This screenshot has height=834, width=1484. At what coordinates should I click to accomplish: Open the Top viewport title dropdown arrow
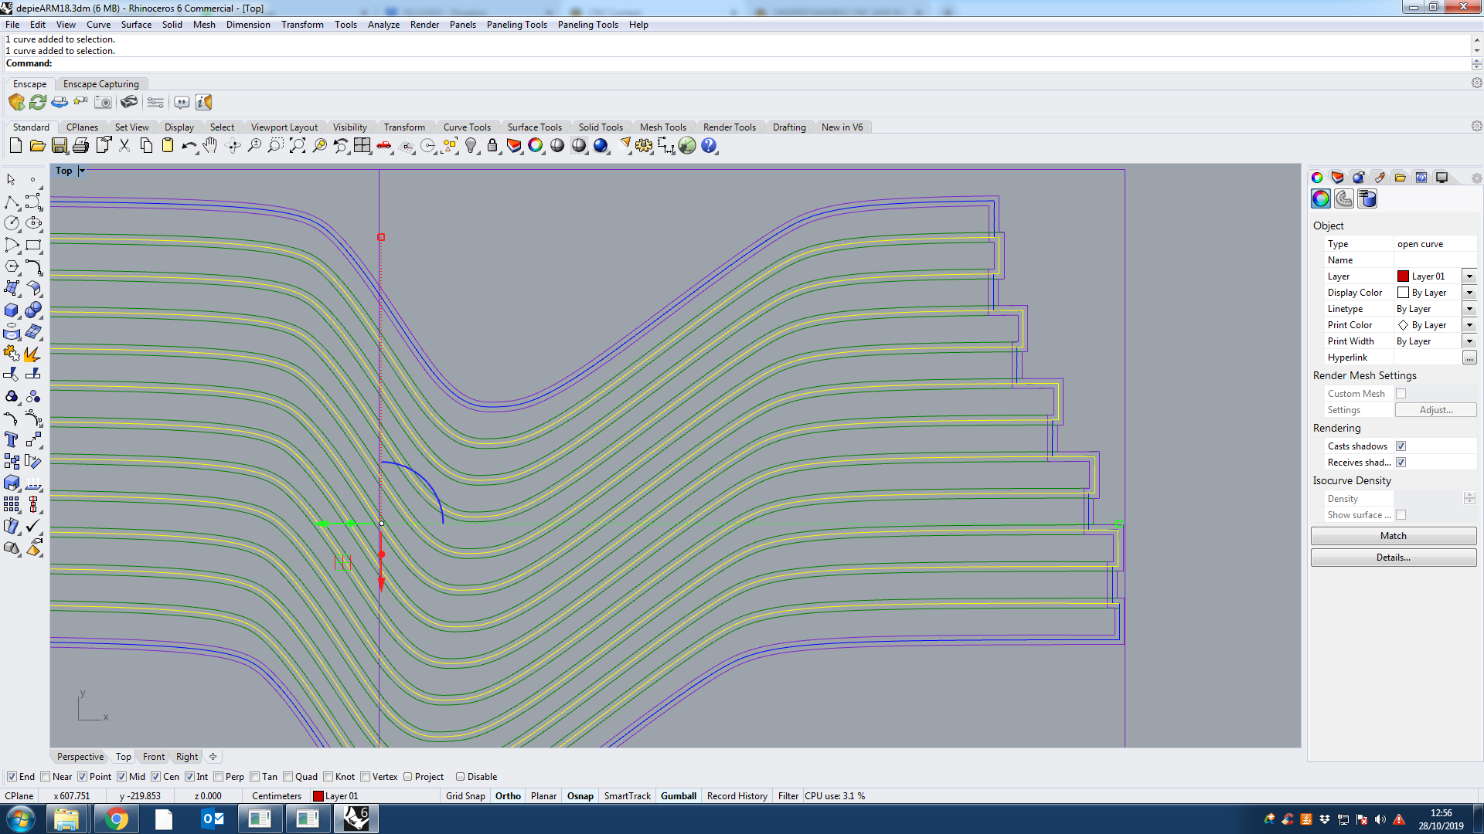click(x=82, y=171)
